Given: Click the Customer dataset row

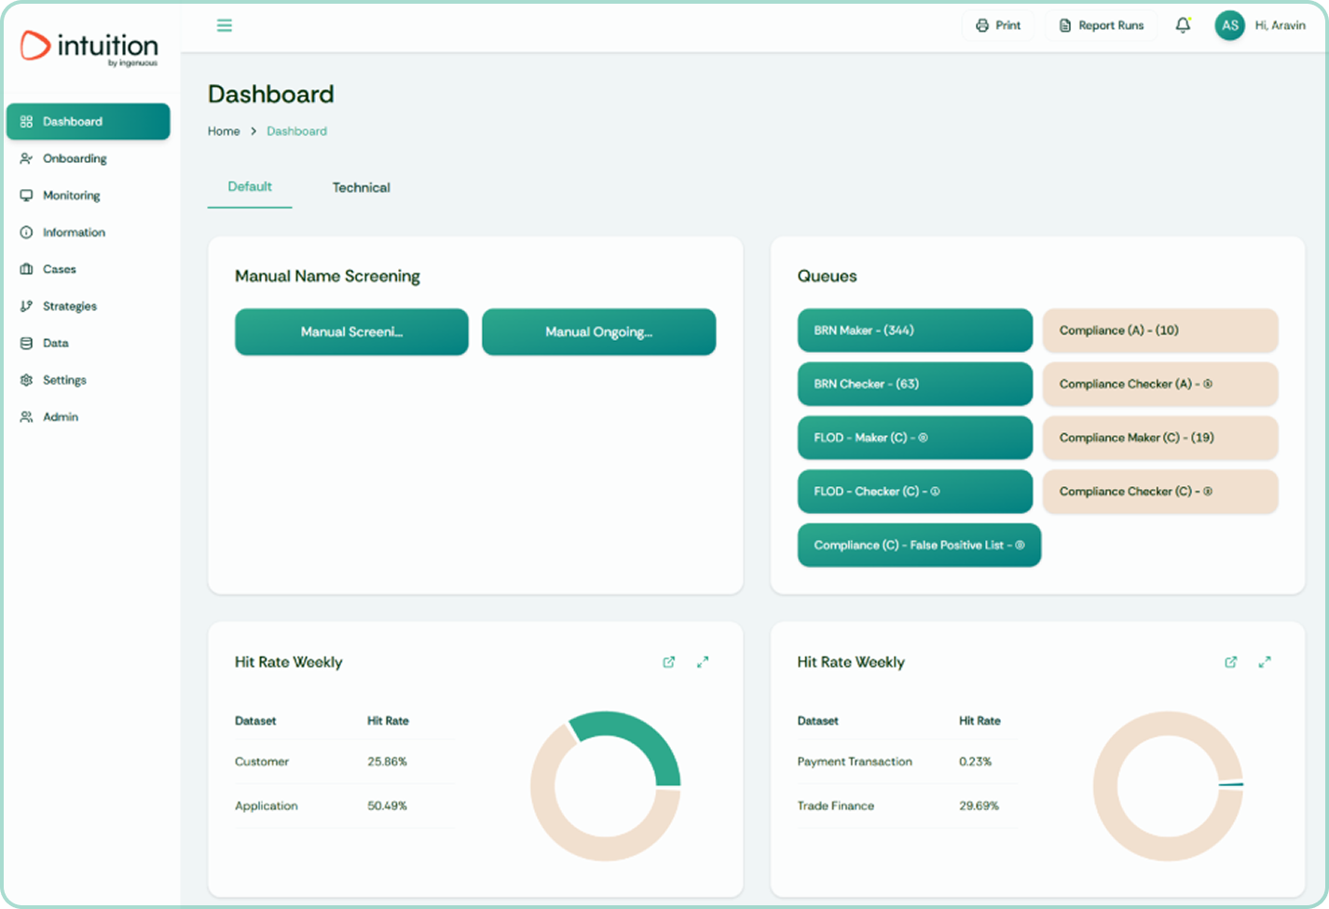Looking at the screenshot, I should coord(344,762).
